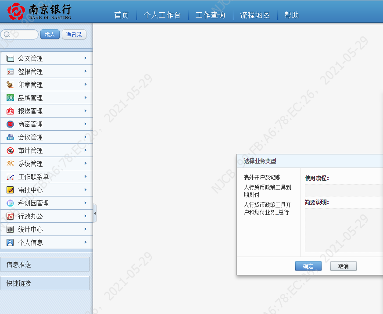383x314 pixels.
Task: Open the 首页 tab
Action: [x=122, y=15]
